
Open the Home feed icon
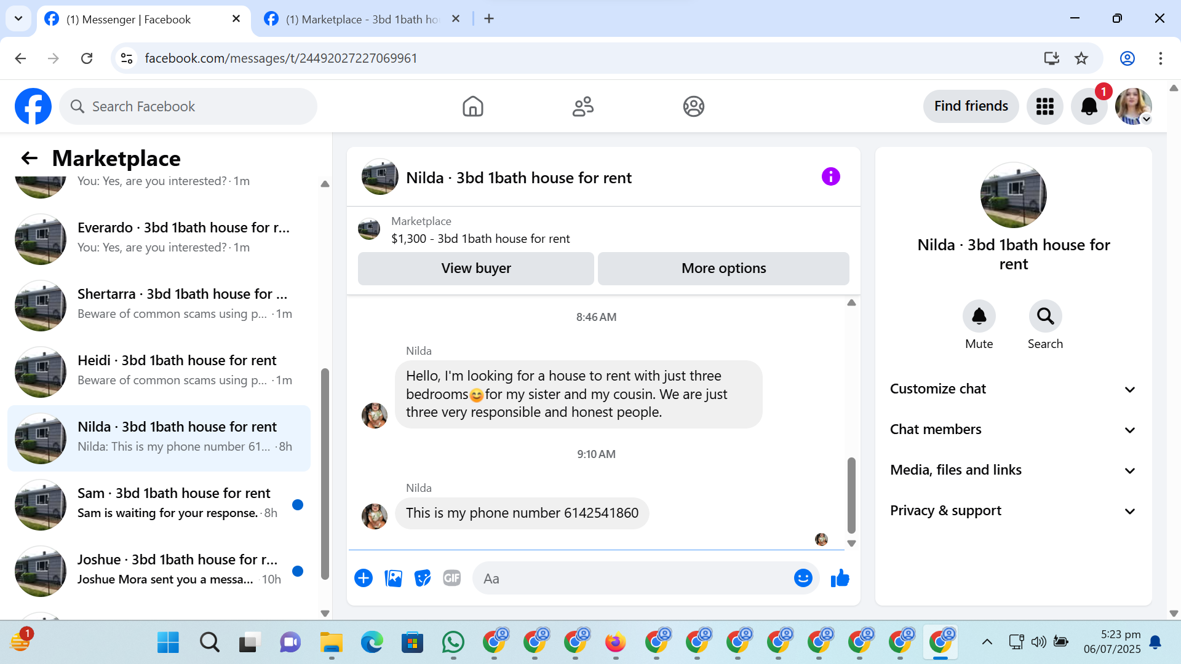tap(472, 106)
